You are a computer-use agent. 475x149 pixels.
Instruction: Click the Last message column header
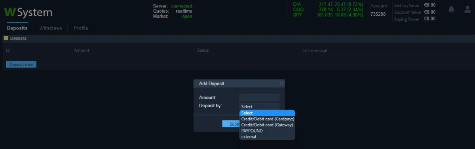[315, 50]
